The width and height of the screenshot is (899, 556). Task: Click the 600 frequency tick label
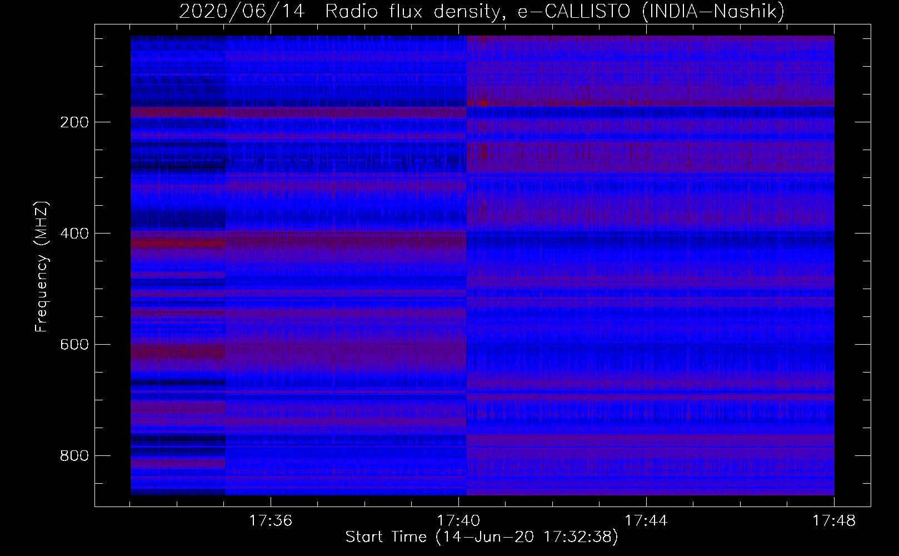74,345
